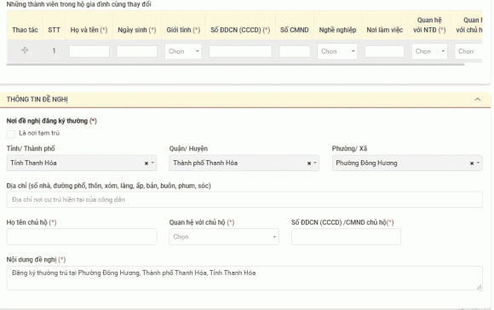Viewport: 494px width, 310px height.
Task: Click the Họ và tên input in row 1
Action: (x=89, y=51)
